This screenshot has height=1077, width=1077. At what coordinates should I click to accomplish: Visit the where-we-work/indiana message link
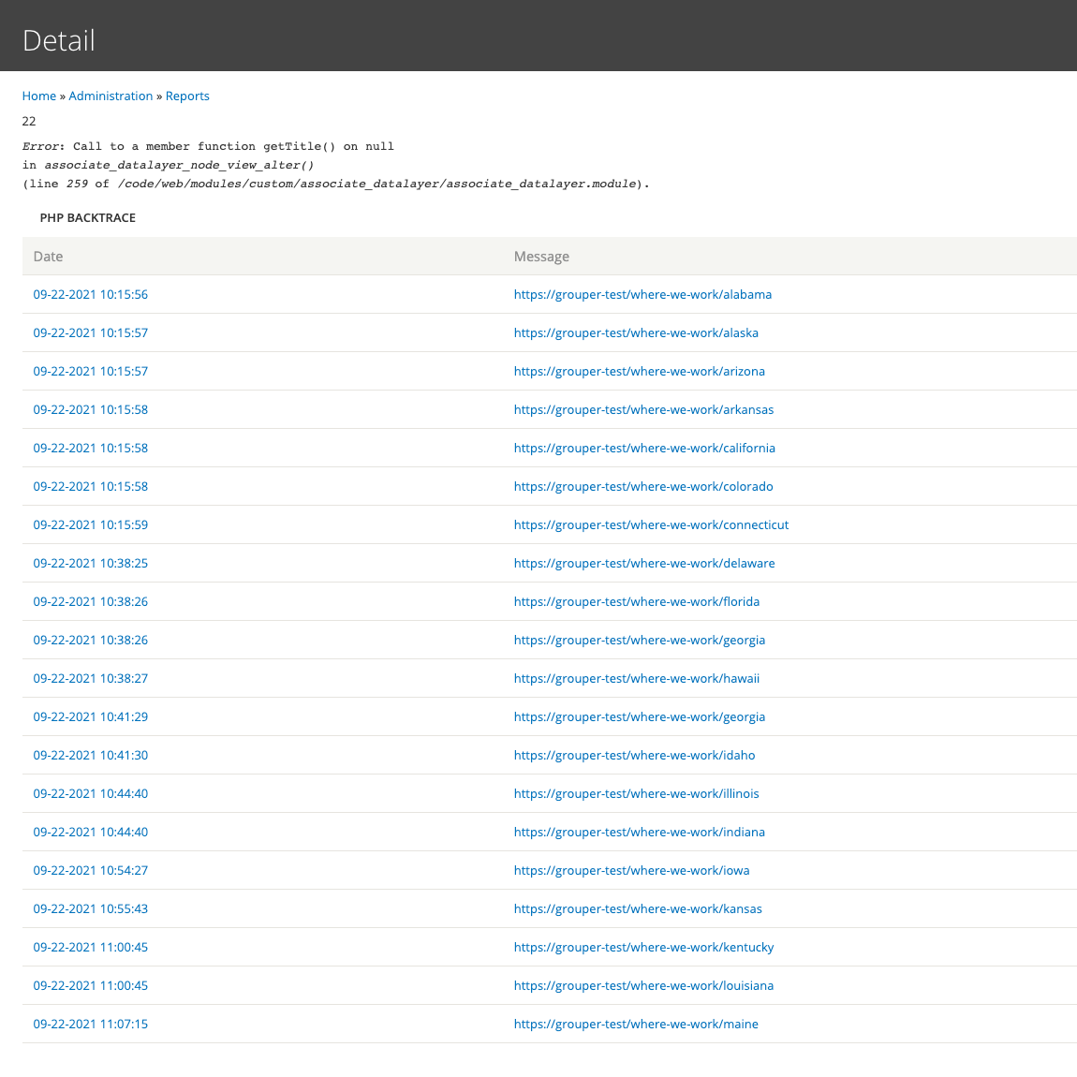(x=640, y=833)
